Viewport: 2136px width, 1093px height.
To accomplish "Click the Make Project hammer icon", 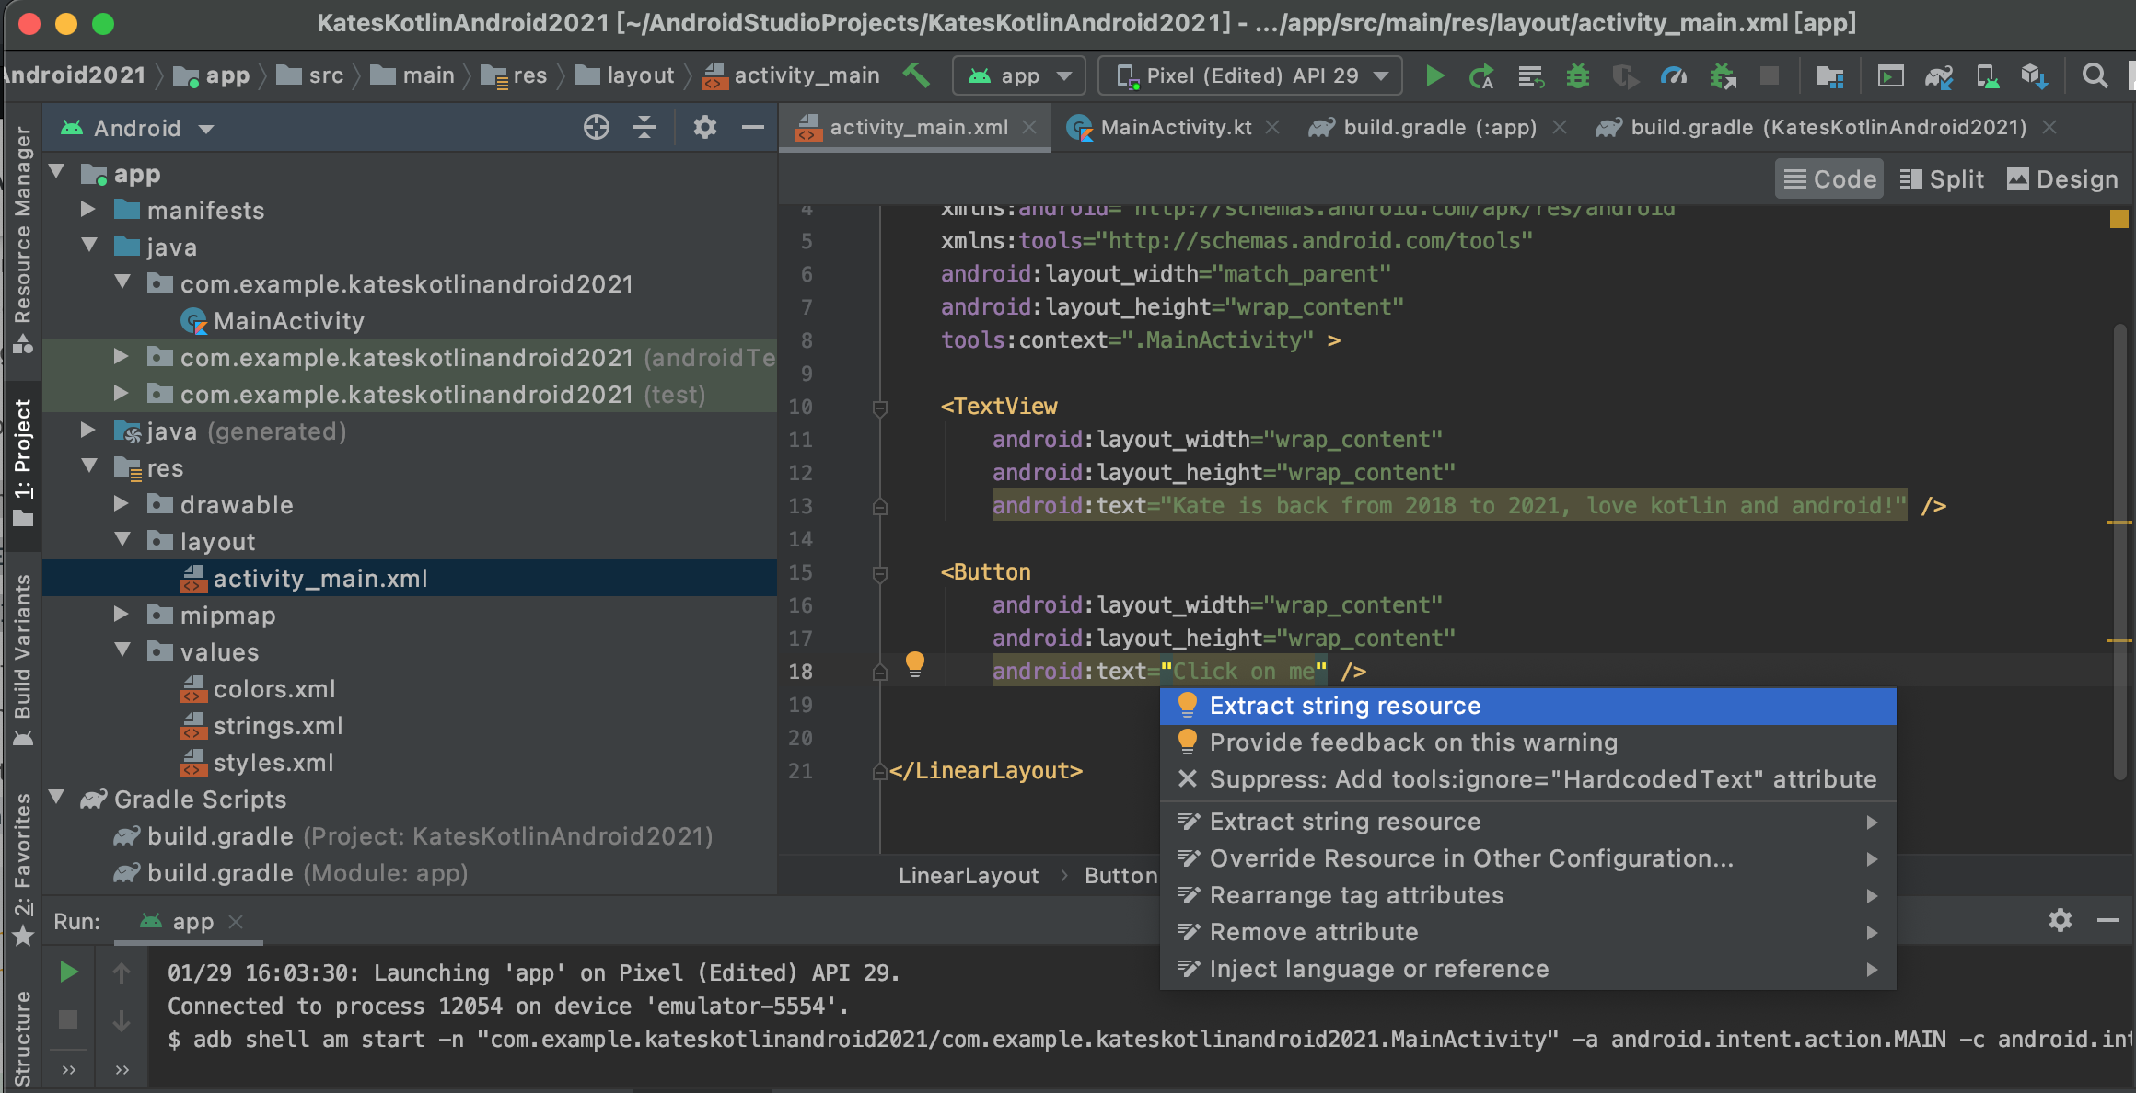I will [x=915, y=75].
